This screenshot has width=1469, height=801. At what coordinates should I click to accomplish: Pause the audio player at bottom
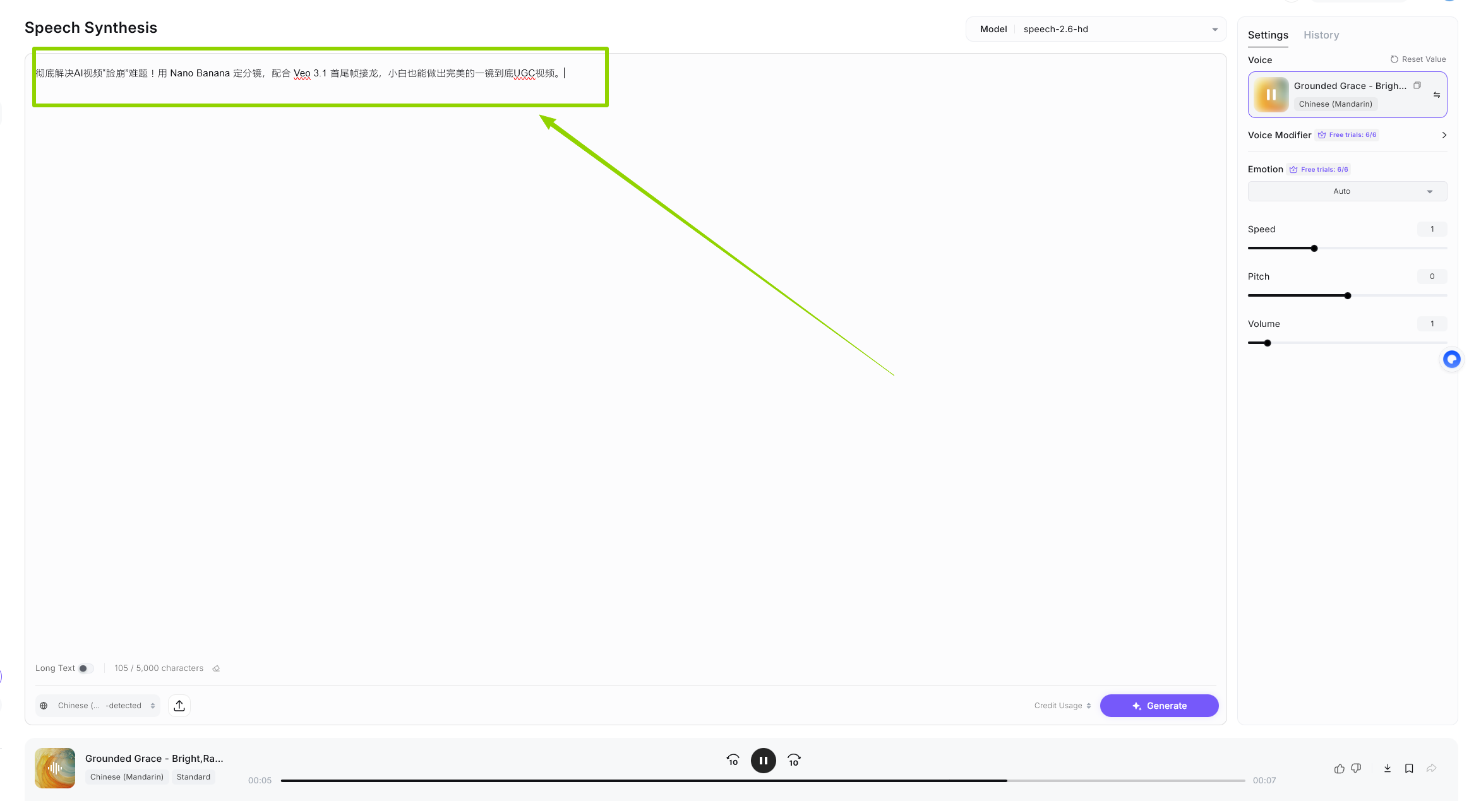763,761
